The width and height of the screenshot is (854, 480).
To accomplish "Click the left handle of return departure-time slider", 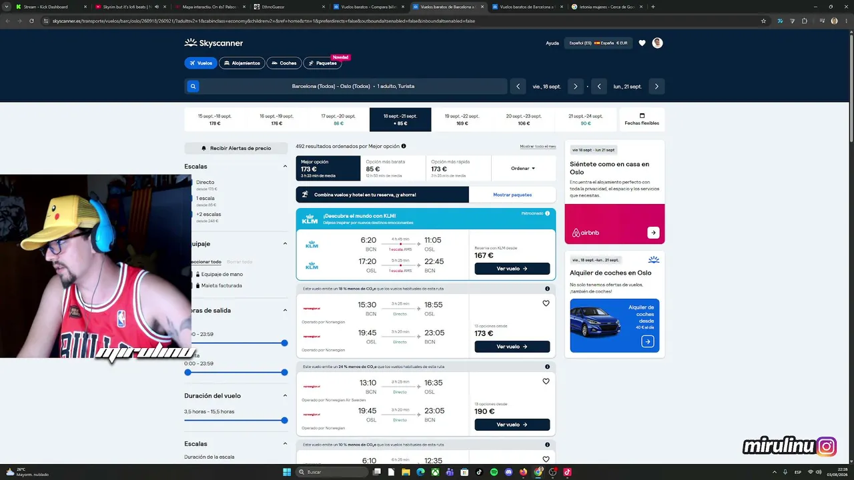I will [187, 372].
